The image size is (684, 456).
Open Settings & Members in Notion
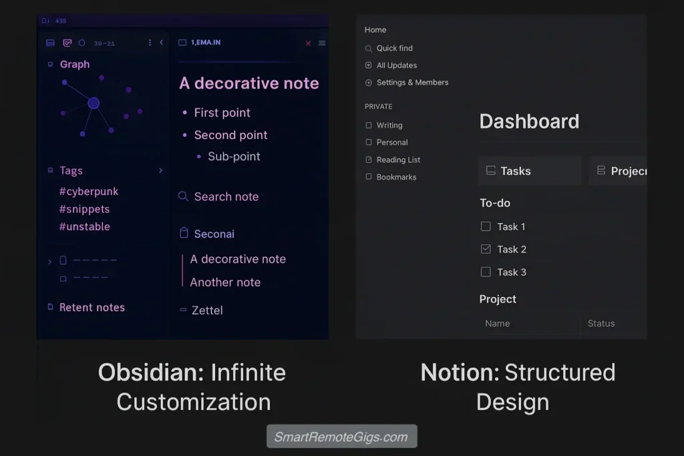pos(412,82)
